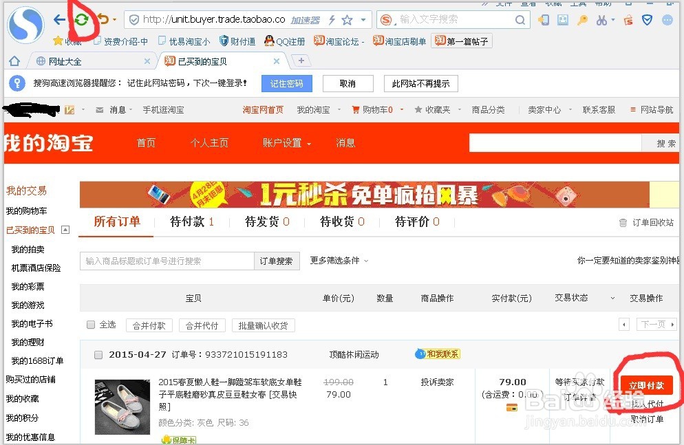Click 首页 in the red navigation bar
Image resolution: width=684 pixels, height=445 pixels.
[146, 143]
